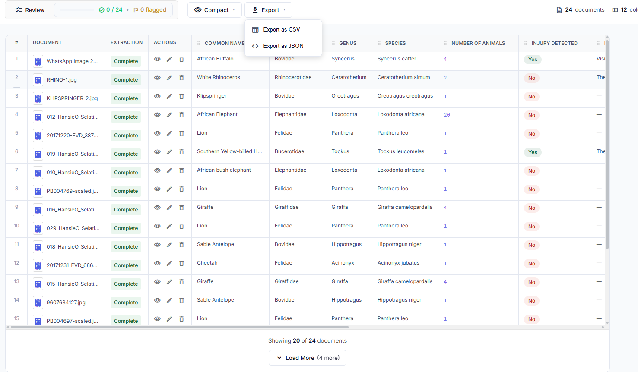The image size is (638, 372).
Task: Preview the Giraffe extraction on row 9
Action: click(x=157, y=208)
